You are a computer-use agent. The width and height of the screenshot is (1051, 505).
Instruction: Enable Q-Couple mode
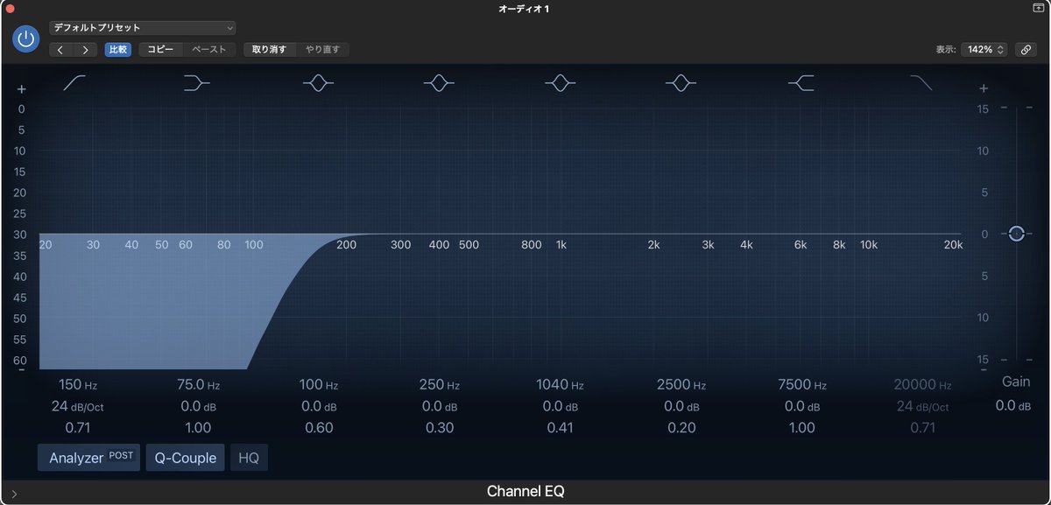185,457
